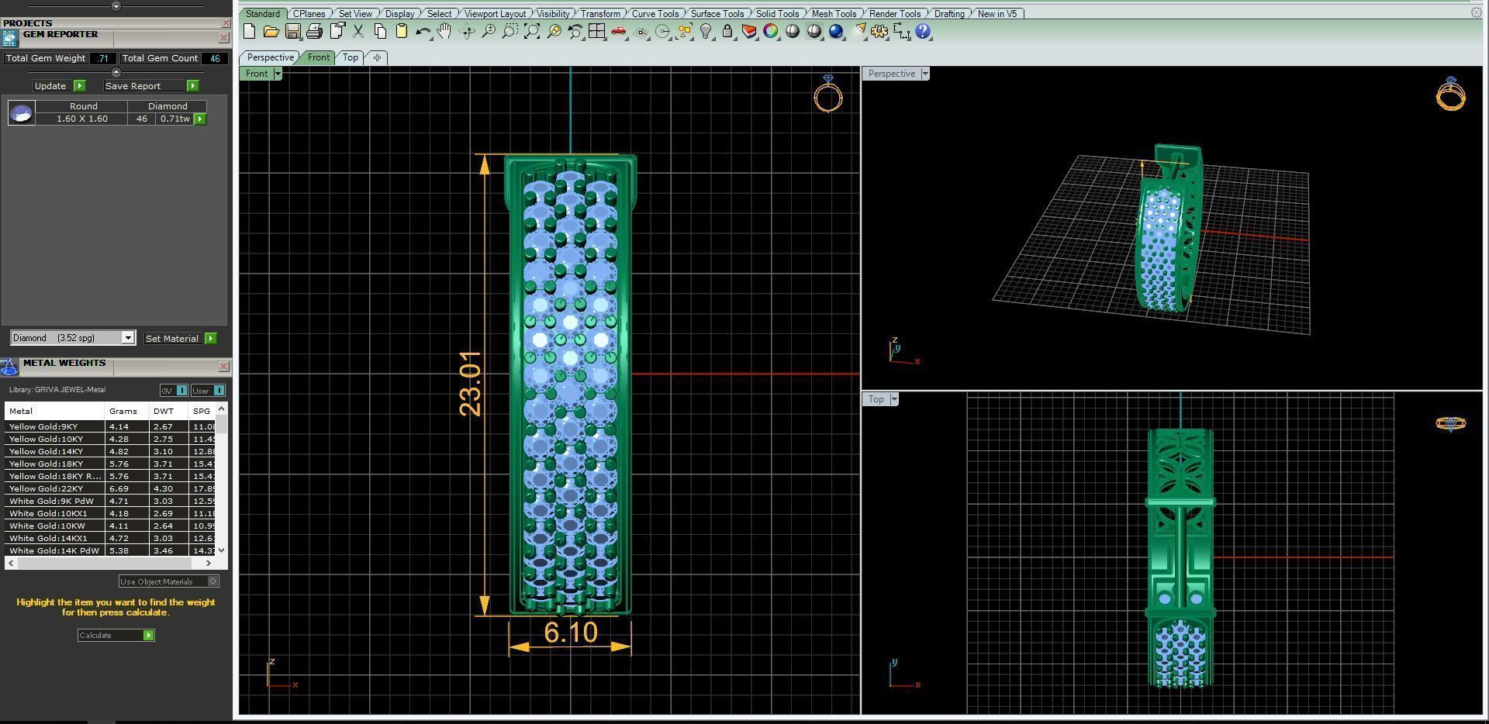The width and height of the screenshot is (1489, 724).
Task: Click the red car icon
Action: (x=619, y=31)
